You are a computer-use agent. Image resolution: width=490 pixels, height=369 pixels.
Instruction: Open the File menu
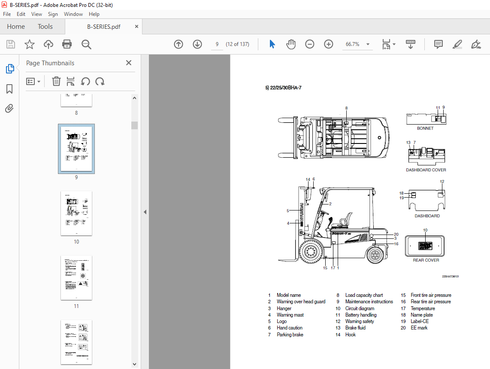pyautogui.click(x=7, y=14)
